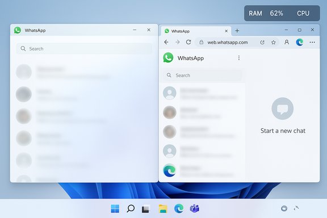Viewport: 327px width, 218px height.
Task: Click the Start a new chat text
Action: click(283, 131)
